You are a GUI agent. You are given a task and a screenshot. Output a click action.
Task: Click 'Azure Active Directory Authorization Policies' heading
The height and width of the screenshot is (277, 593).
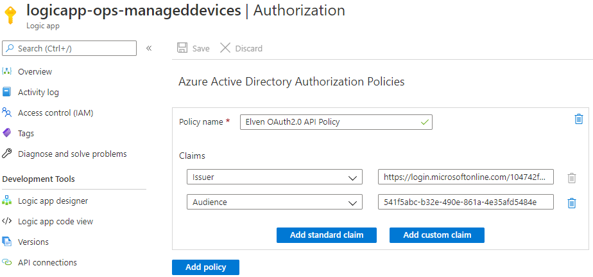(x=291, y=82)
